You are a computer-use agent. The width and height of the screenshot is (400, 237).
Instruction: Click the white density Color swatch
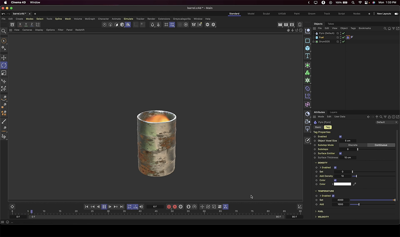pyautogui.click(x=342, y=184)
